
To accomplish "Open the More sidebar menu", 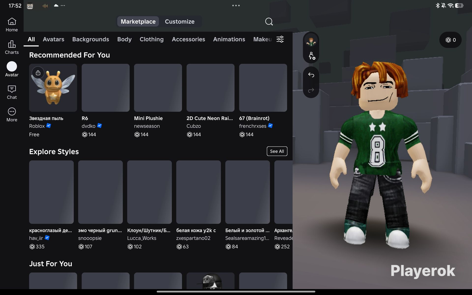I will pyautogui.click(x=12, y=115).
